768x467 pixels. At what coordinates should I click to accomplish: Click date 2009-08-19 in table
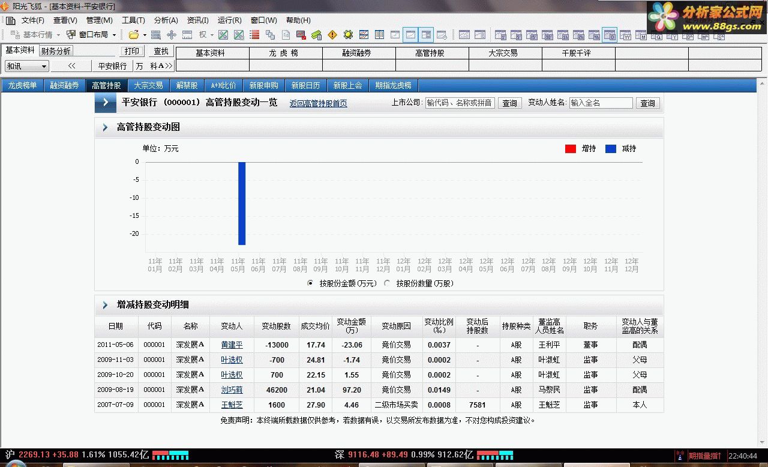click(x=115, y=390)
